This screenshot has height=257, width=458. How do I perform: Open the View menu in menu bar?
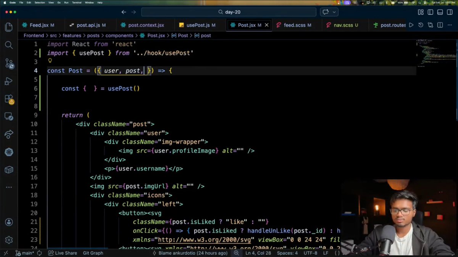pyautogui.click(x=52, y=2)
